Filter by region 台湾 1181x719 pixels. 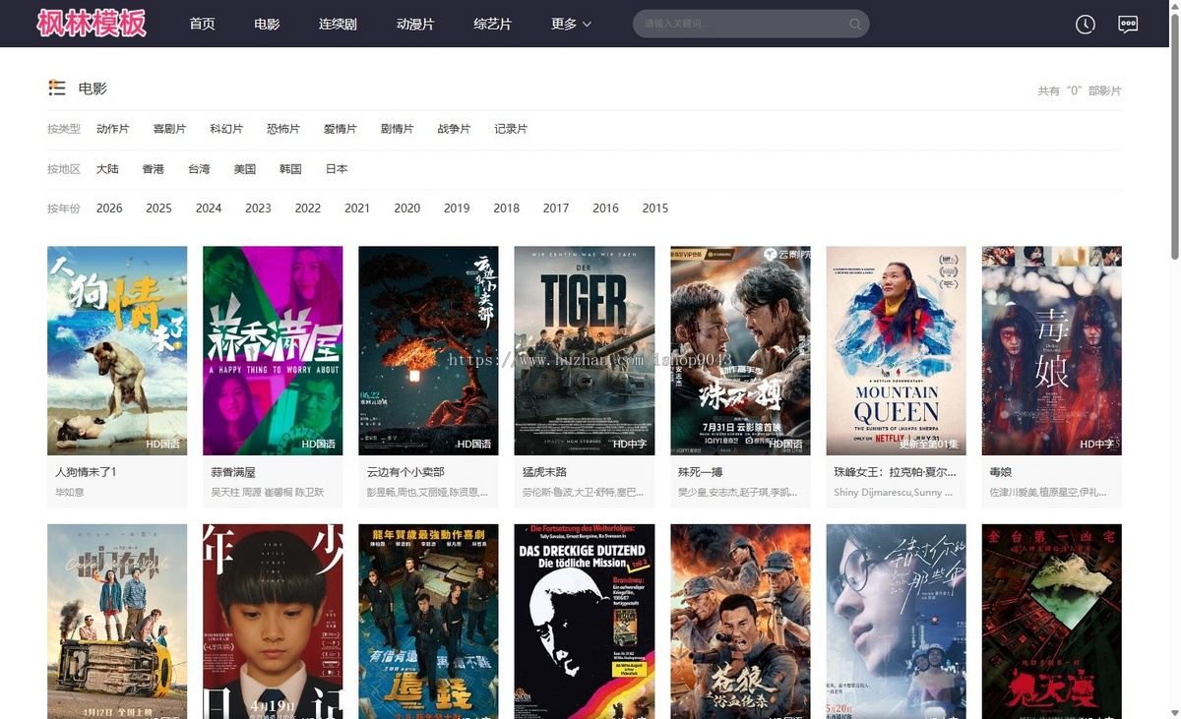(x=200, y=169)
